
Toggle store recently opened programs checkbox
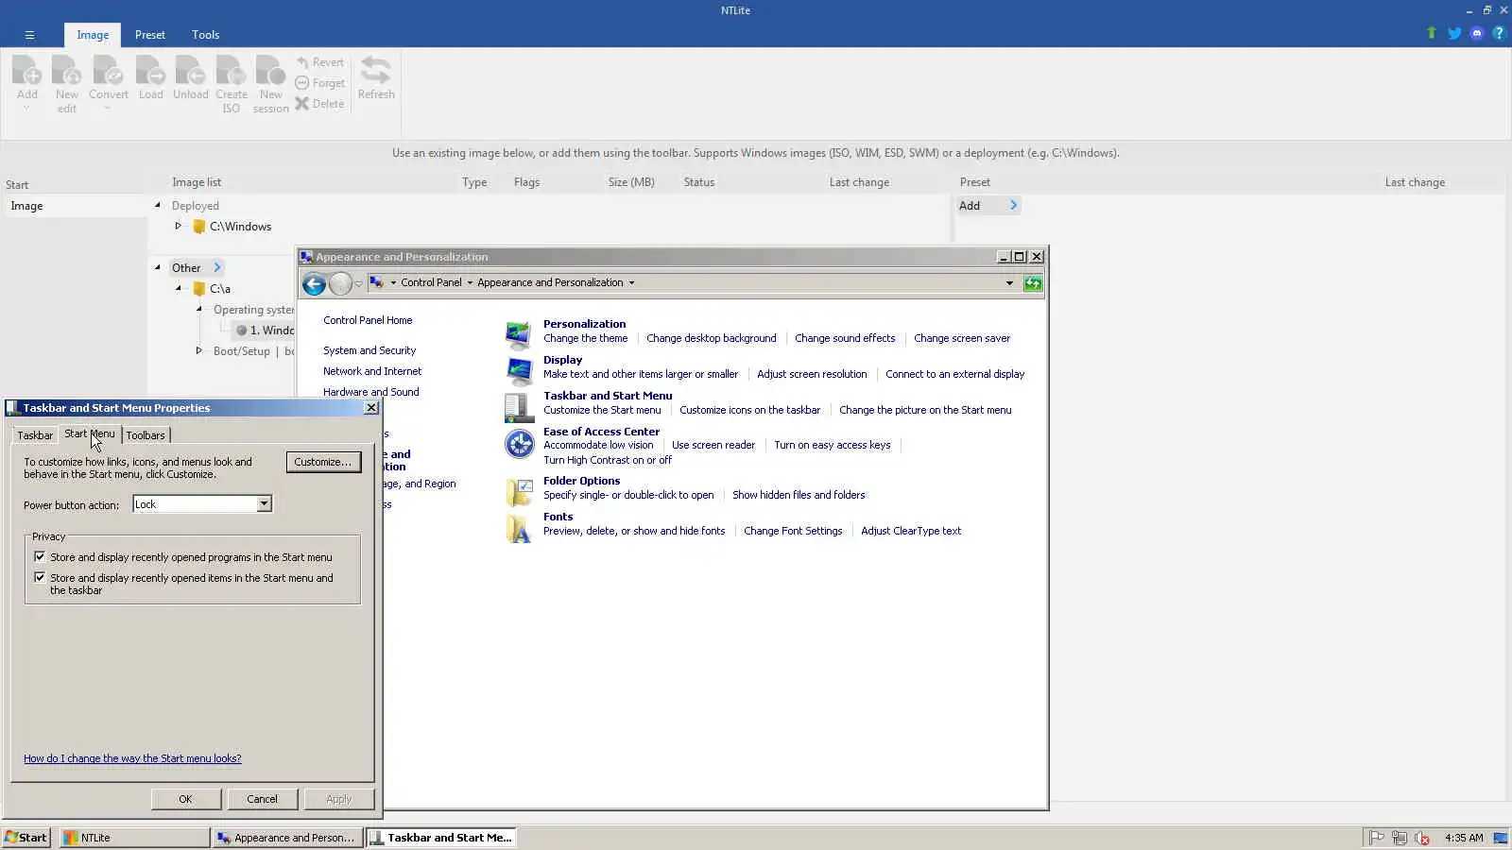coord(40,557)
